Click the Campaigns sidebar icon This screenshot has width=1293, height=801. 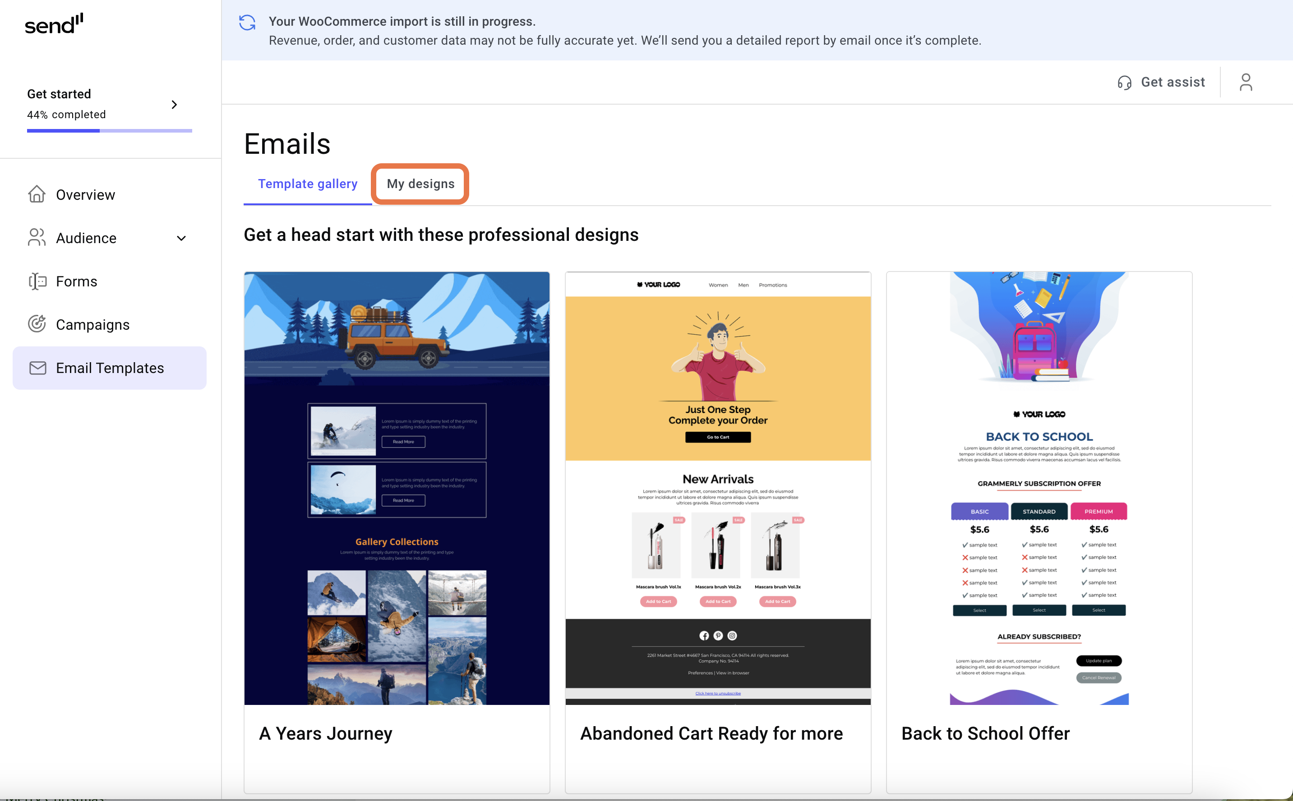(x=37, y=324)
